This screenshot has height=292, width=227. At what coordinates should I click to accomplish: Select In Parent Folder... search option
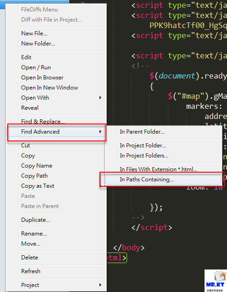(x=142, y=132)
